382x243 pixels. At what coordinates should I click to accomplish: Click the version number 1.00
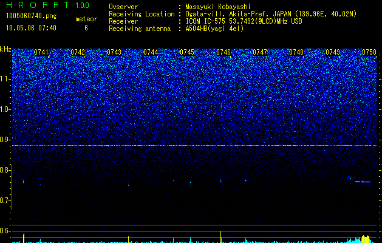click(83, 5)
